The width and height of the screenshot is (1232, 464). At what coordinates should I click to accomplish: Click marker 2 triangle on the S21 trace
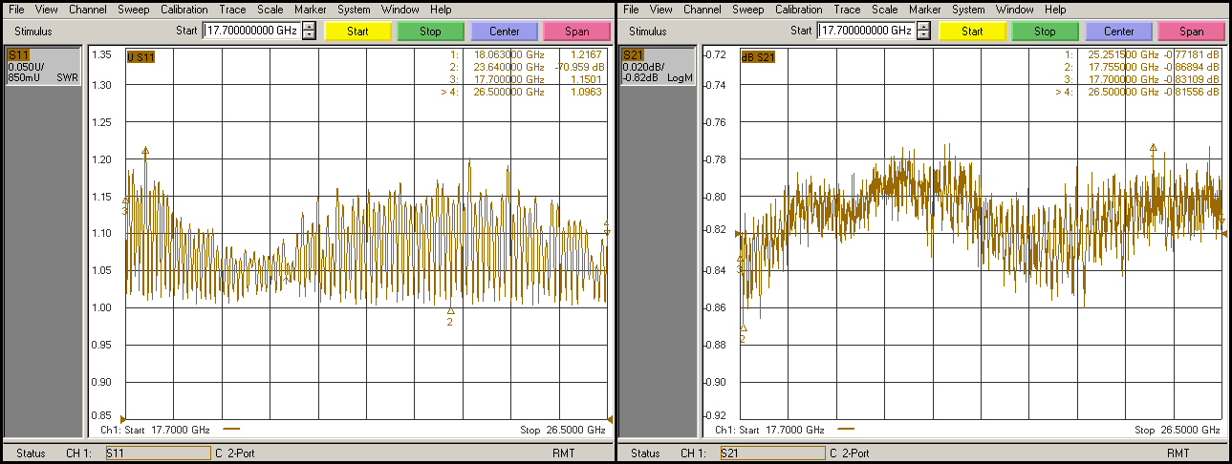click(x=743, y=328)
